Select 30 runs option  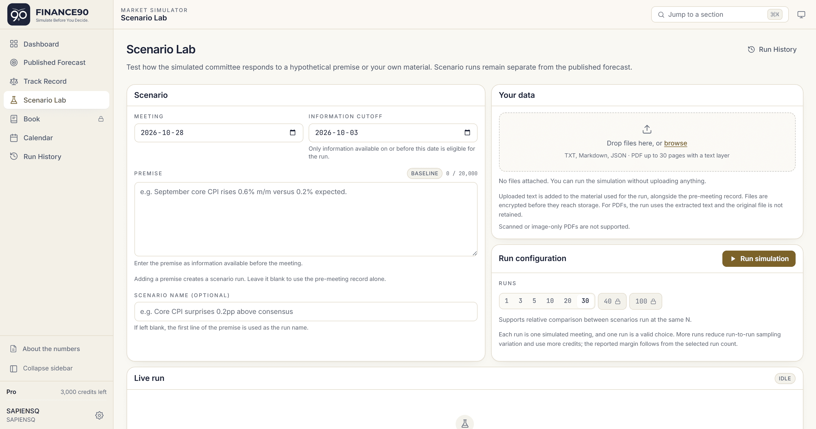coord(585,301)
